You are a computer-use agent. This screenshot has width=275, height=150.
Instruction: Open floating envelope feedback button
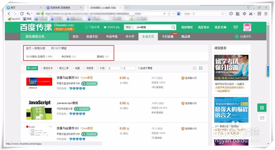[262, 118]
